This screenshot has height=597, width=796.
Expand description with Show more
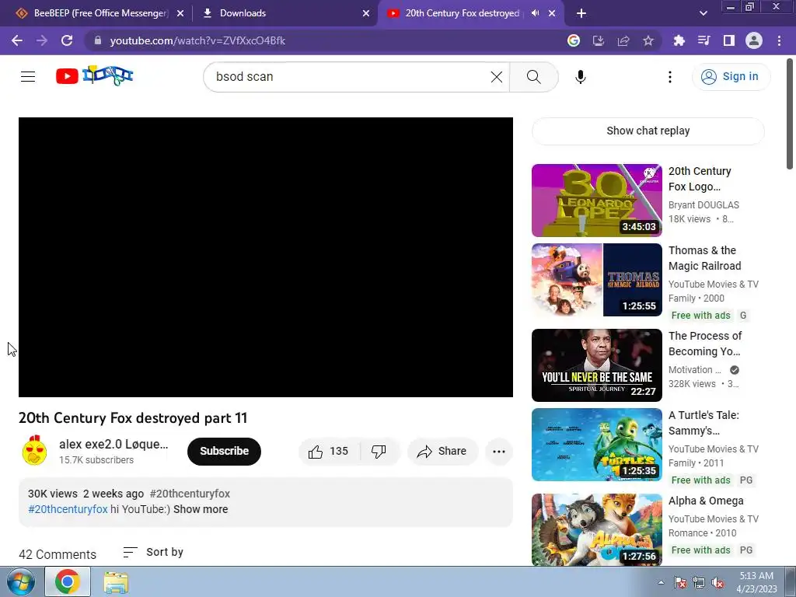pos(201,509)
